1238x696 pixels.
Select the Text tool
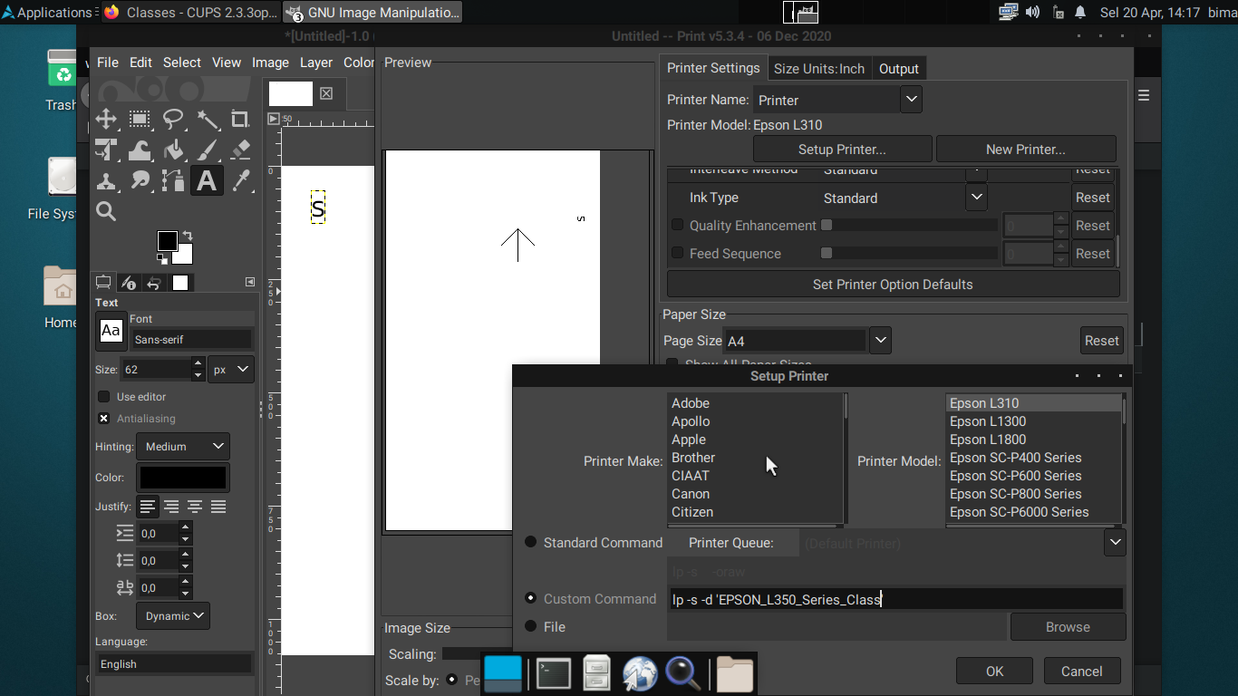coord(207,181)
